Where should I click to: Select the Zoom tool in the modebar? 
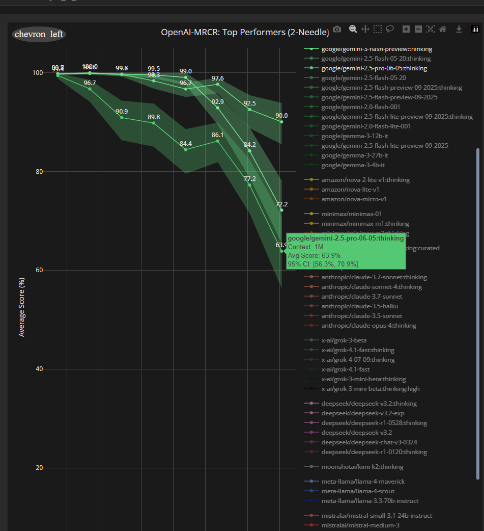[x=353, y=30]
